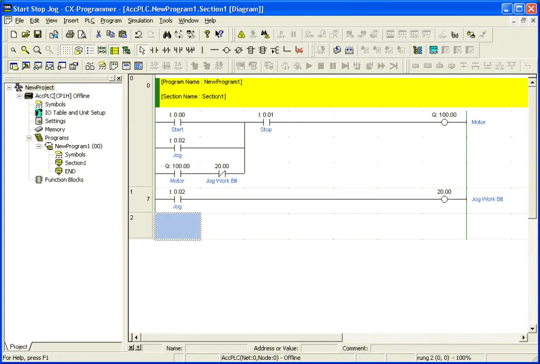Collapse the NewProgram1 (00) node
Screen dimensions: 540x364
point(39,146)
